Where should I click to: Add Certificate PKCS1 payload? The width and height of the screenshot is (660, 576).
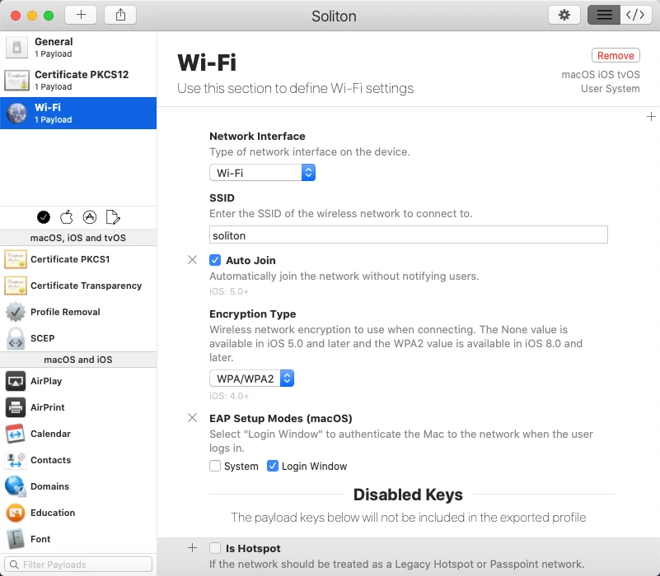tap(78, 259)
